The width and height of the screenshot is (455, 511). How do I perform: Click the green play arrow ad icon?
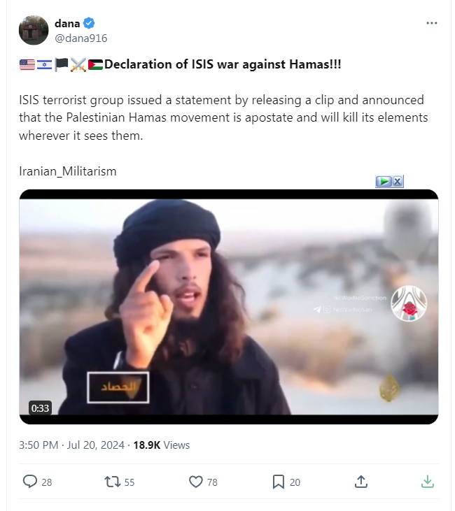coord(384,181)
